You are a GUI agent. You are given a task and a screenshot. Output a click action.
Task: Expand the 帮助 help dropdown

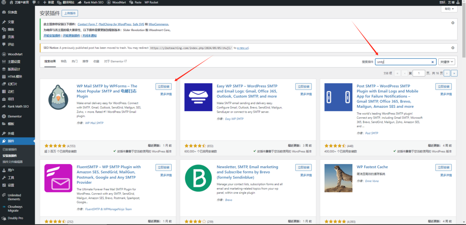450,9
